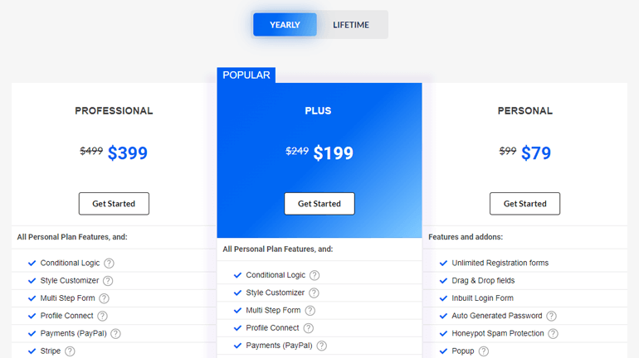This screenshot has height=358, width=639.
Task: Click the crossed-out $499 price
Action: pos(91,151)
